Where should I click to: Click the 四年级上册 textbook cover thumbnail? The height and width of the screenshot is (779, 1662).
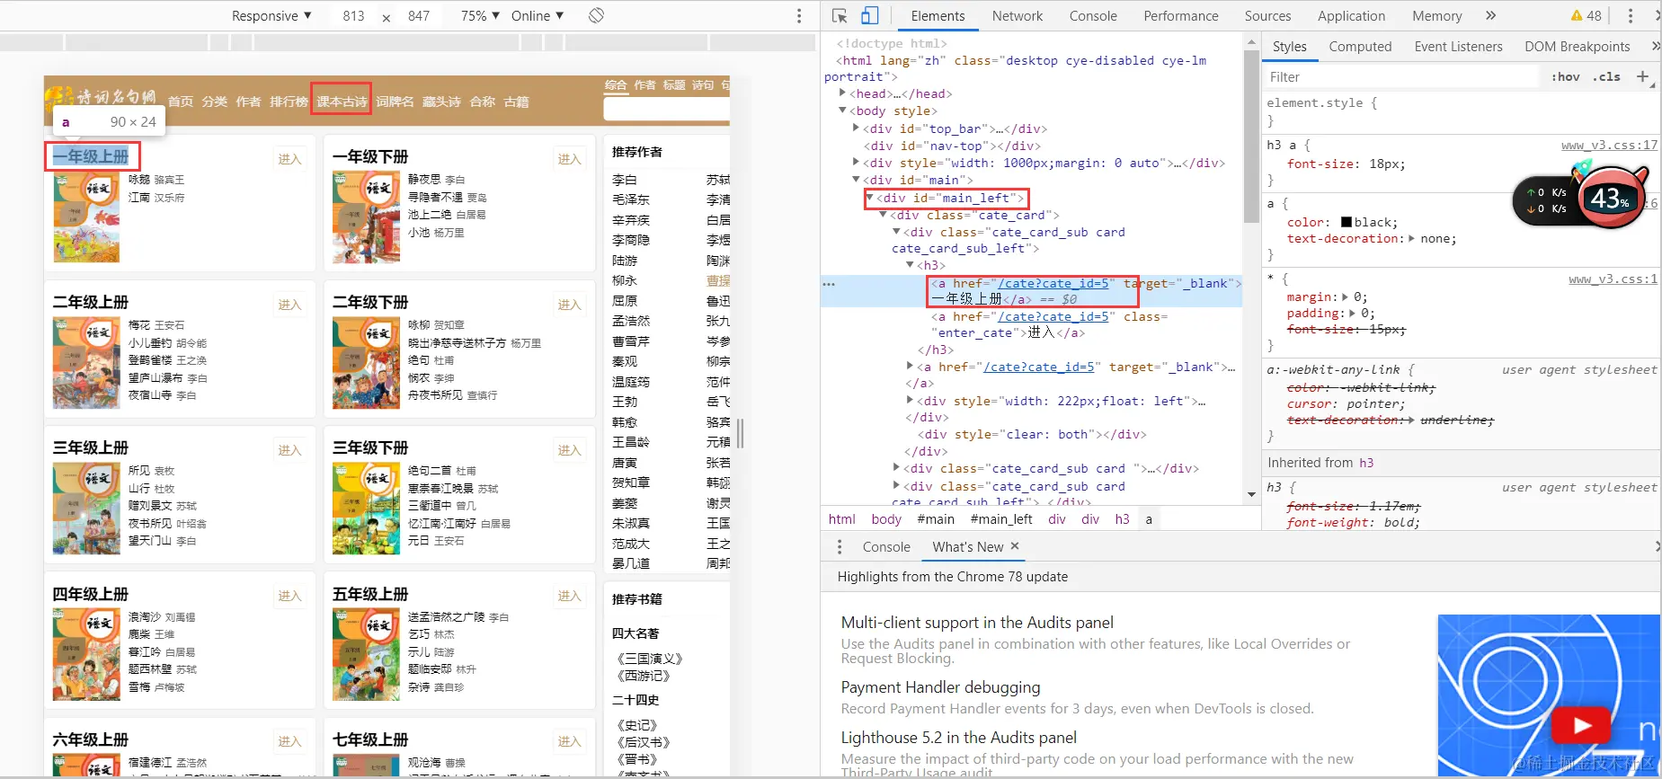86,654
